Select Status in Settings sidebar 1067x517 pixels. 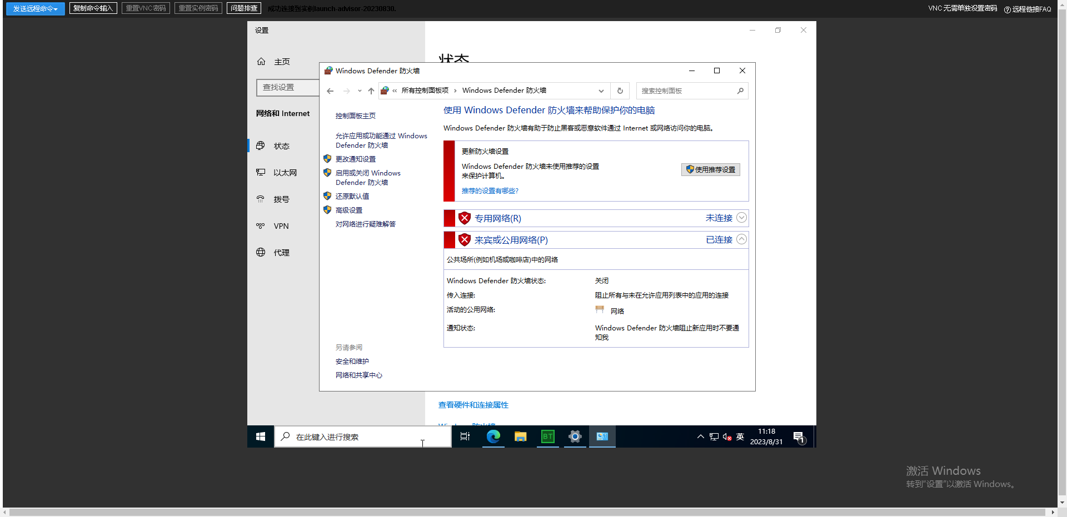[281, 146]
